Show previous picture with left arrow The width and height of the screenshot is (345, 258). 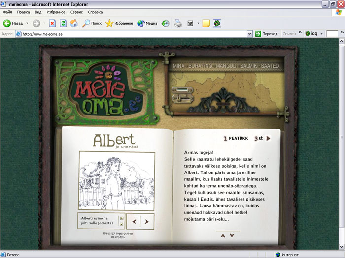tap(134, 222)
